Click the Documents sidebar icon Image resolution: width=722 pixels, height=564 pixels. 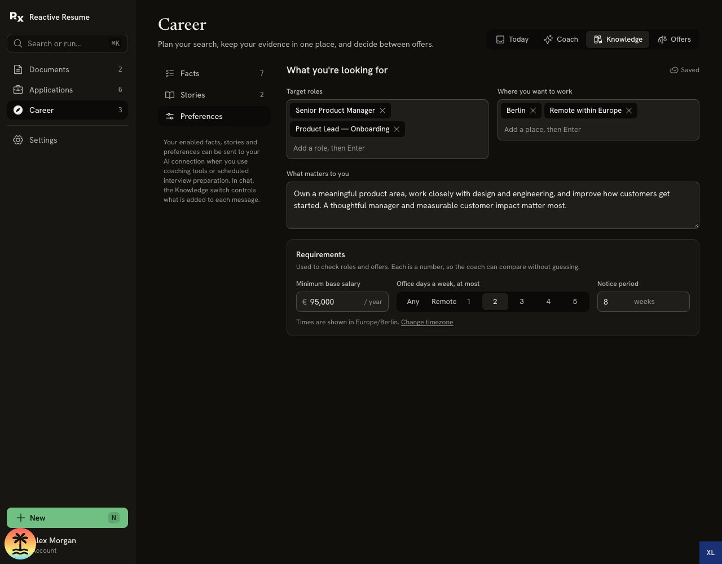click(18, 69)
